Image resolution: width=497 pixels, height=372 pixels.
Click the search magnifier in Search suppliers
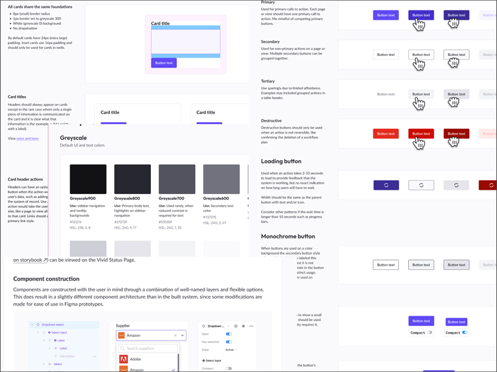tap(123, 348)
